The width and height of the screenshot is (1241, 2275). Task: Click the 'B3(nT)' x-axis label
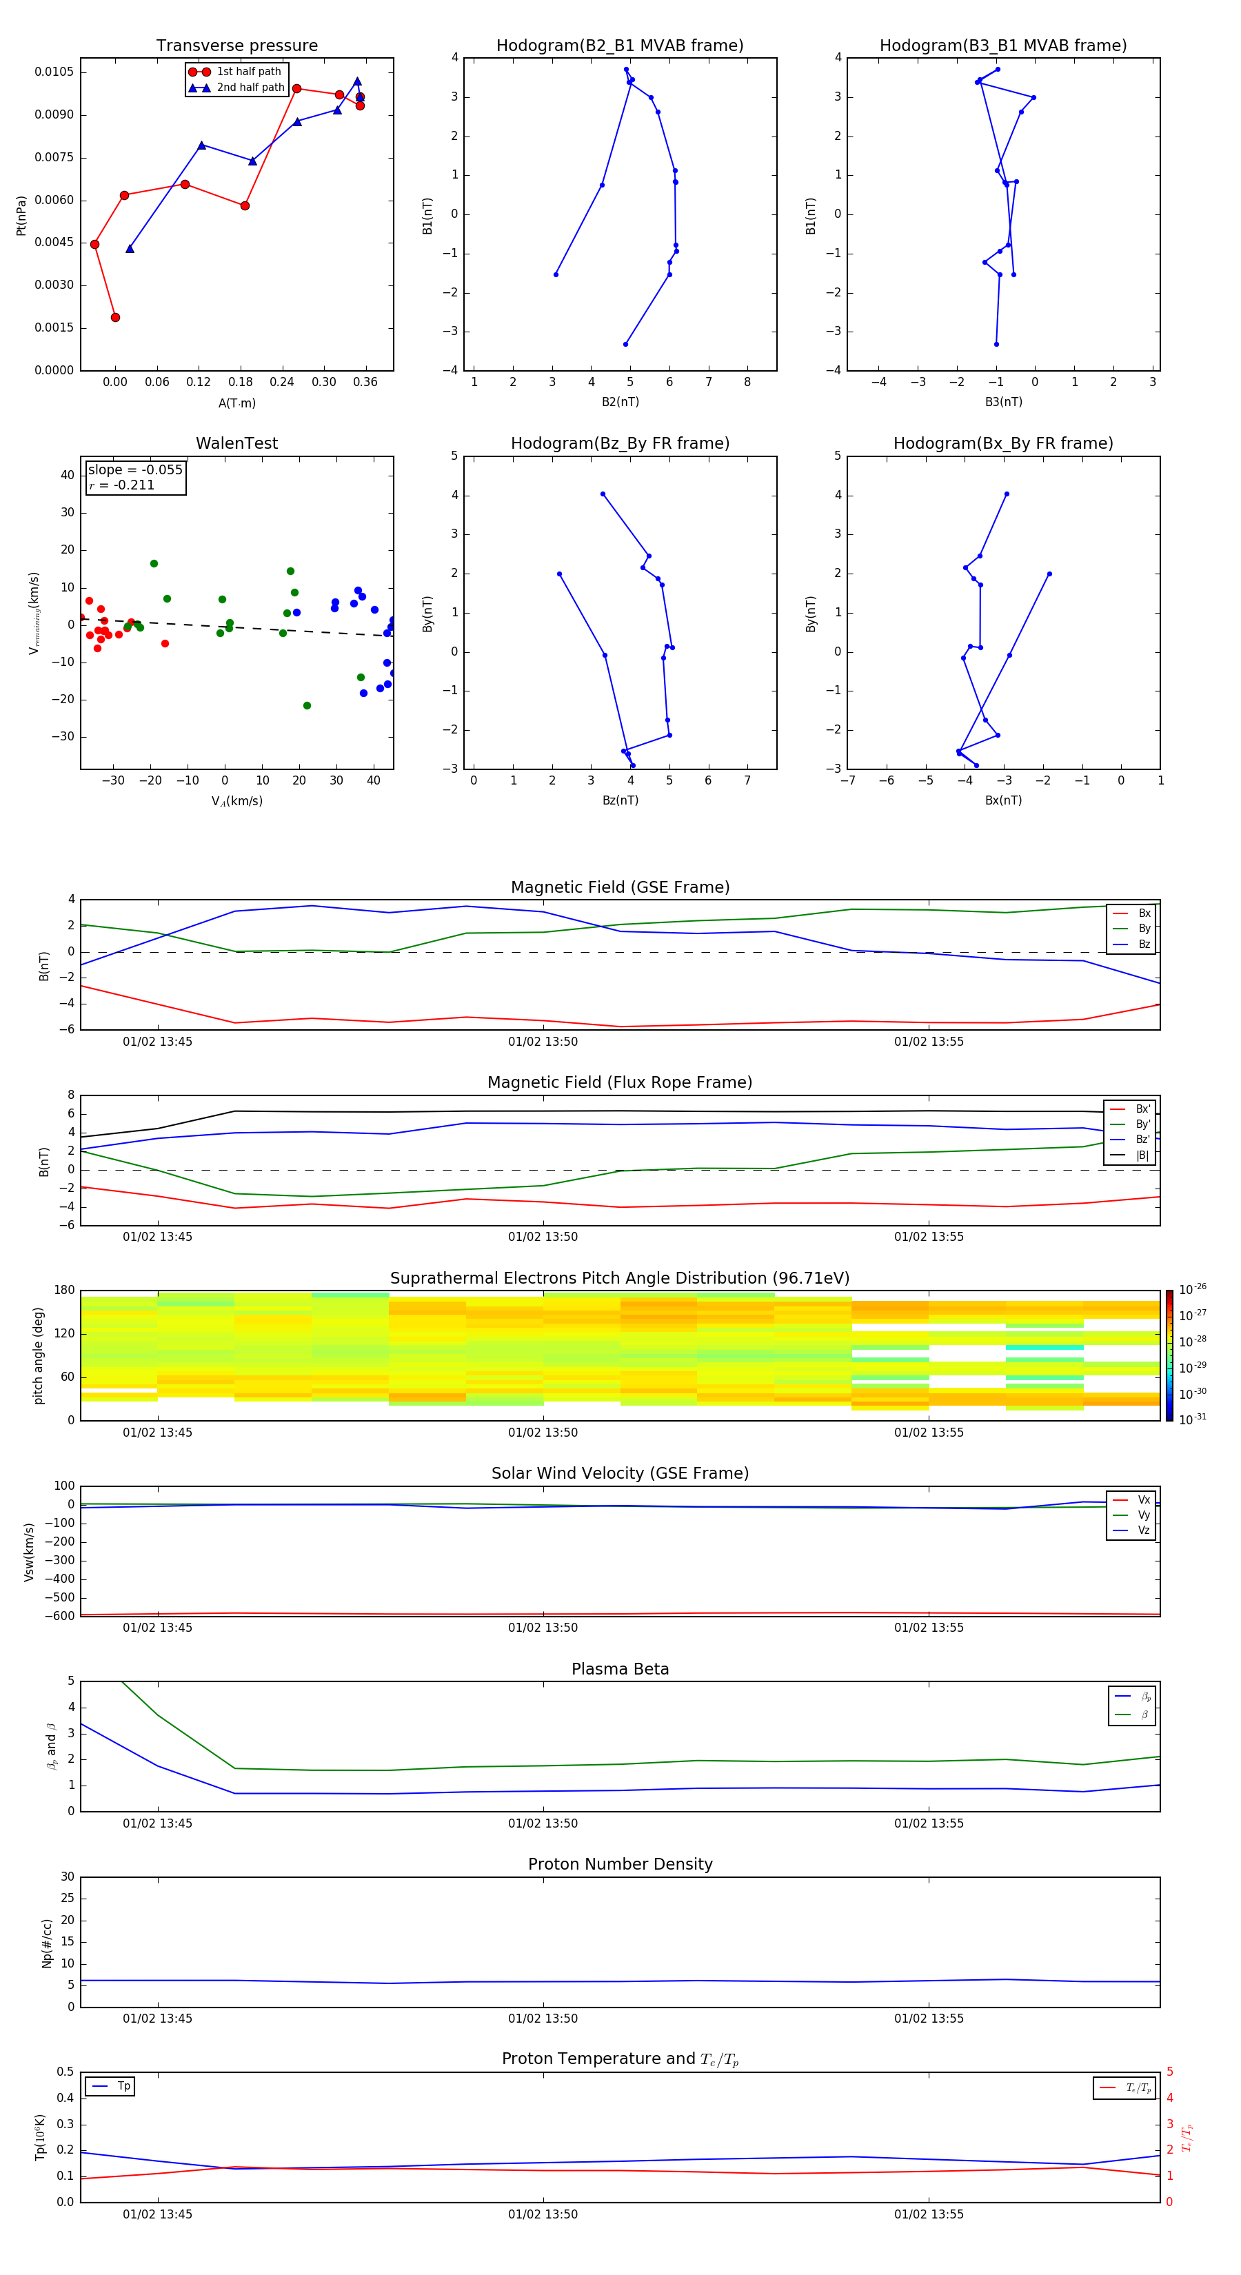pos(1003,402)
